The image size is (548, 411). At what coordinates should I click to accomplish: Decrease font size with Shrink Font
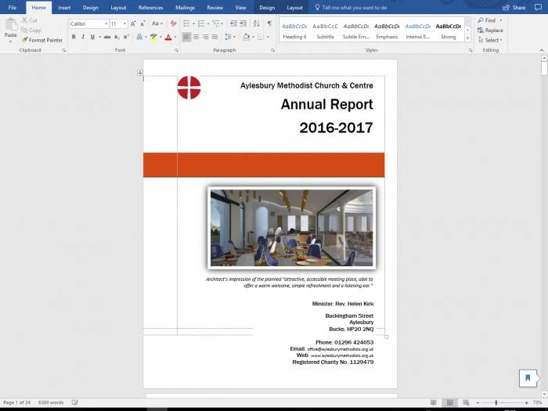[142, 23]
